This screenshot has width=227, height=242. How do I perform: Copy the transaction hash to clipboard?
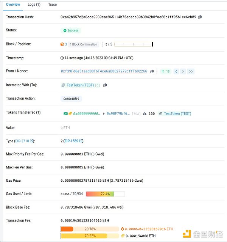click(x=200, y=17)
